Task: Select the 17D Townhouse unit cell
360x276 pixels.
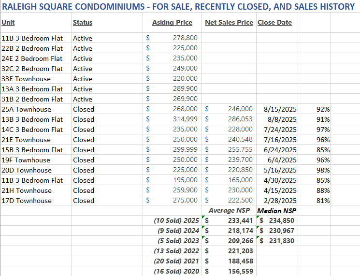Action: click(27, 201)
